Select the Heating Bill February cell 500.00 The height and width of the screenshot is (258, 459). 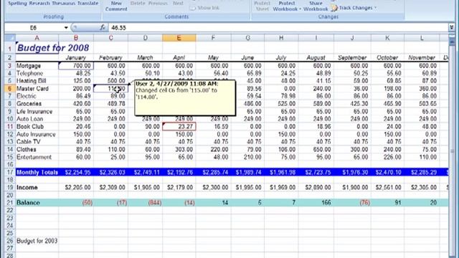pos(110,81)
